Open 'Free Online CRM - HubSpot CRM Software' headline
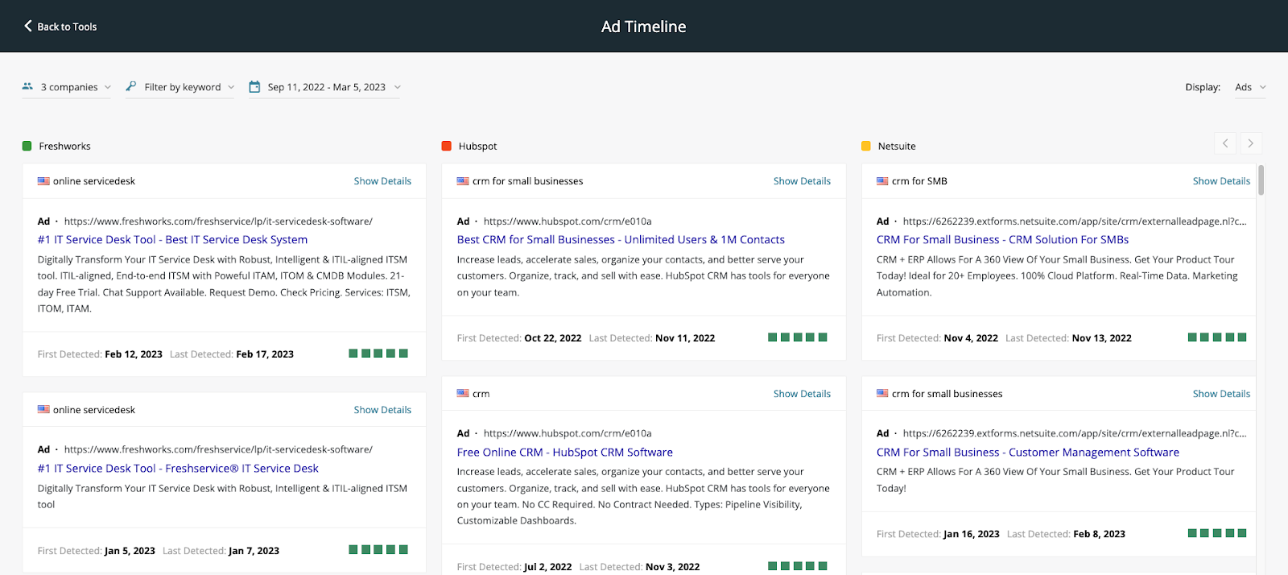The width and height of the screenshot is (1288, 575). pos(564,453)
